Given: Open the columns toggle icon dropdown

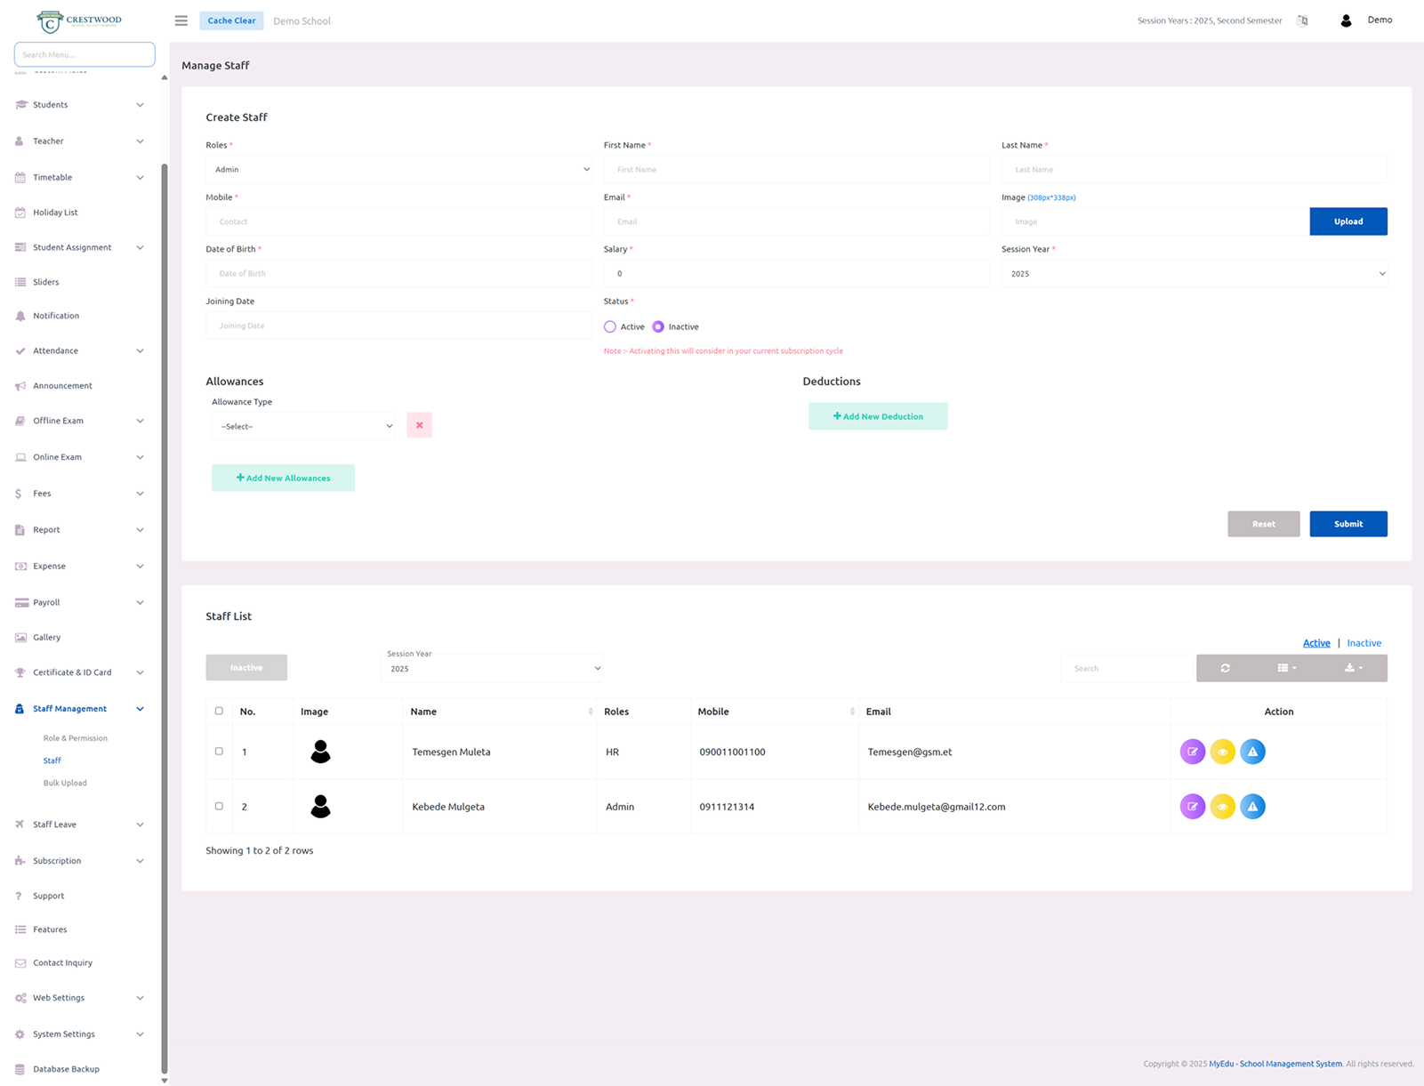Looking at the screenshot, I should (1286, 668).
